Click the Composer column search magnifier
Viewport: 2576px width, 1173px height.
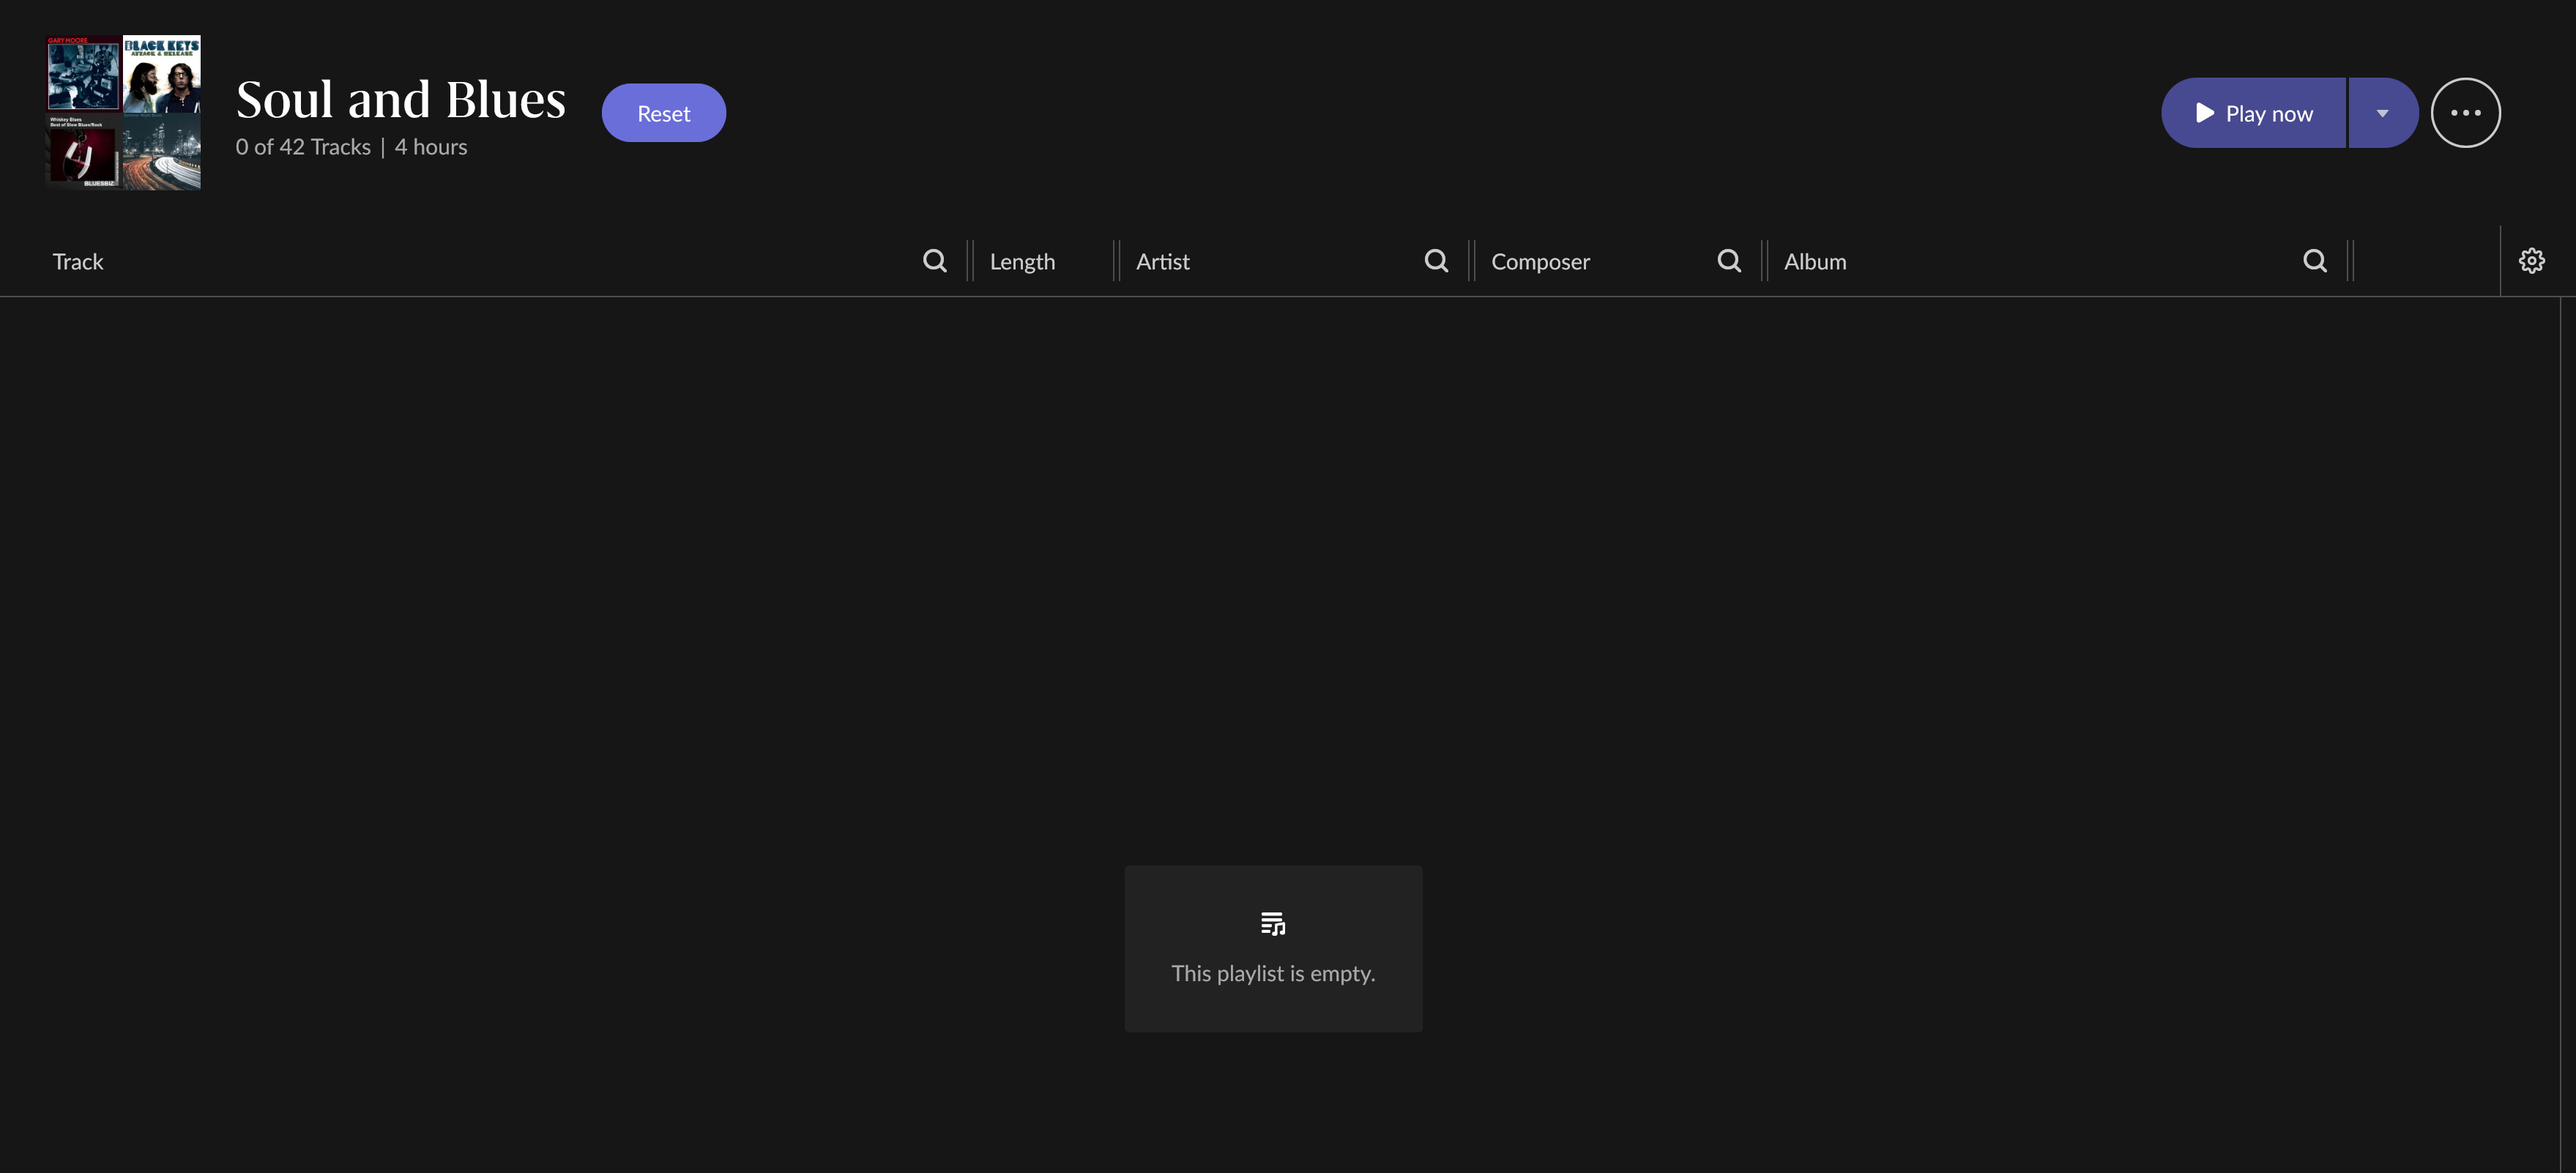(1729, 261)
